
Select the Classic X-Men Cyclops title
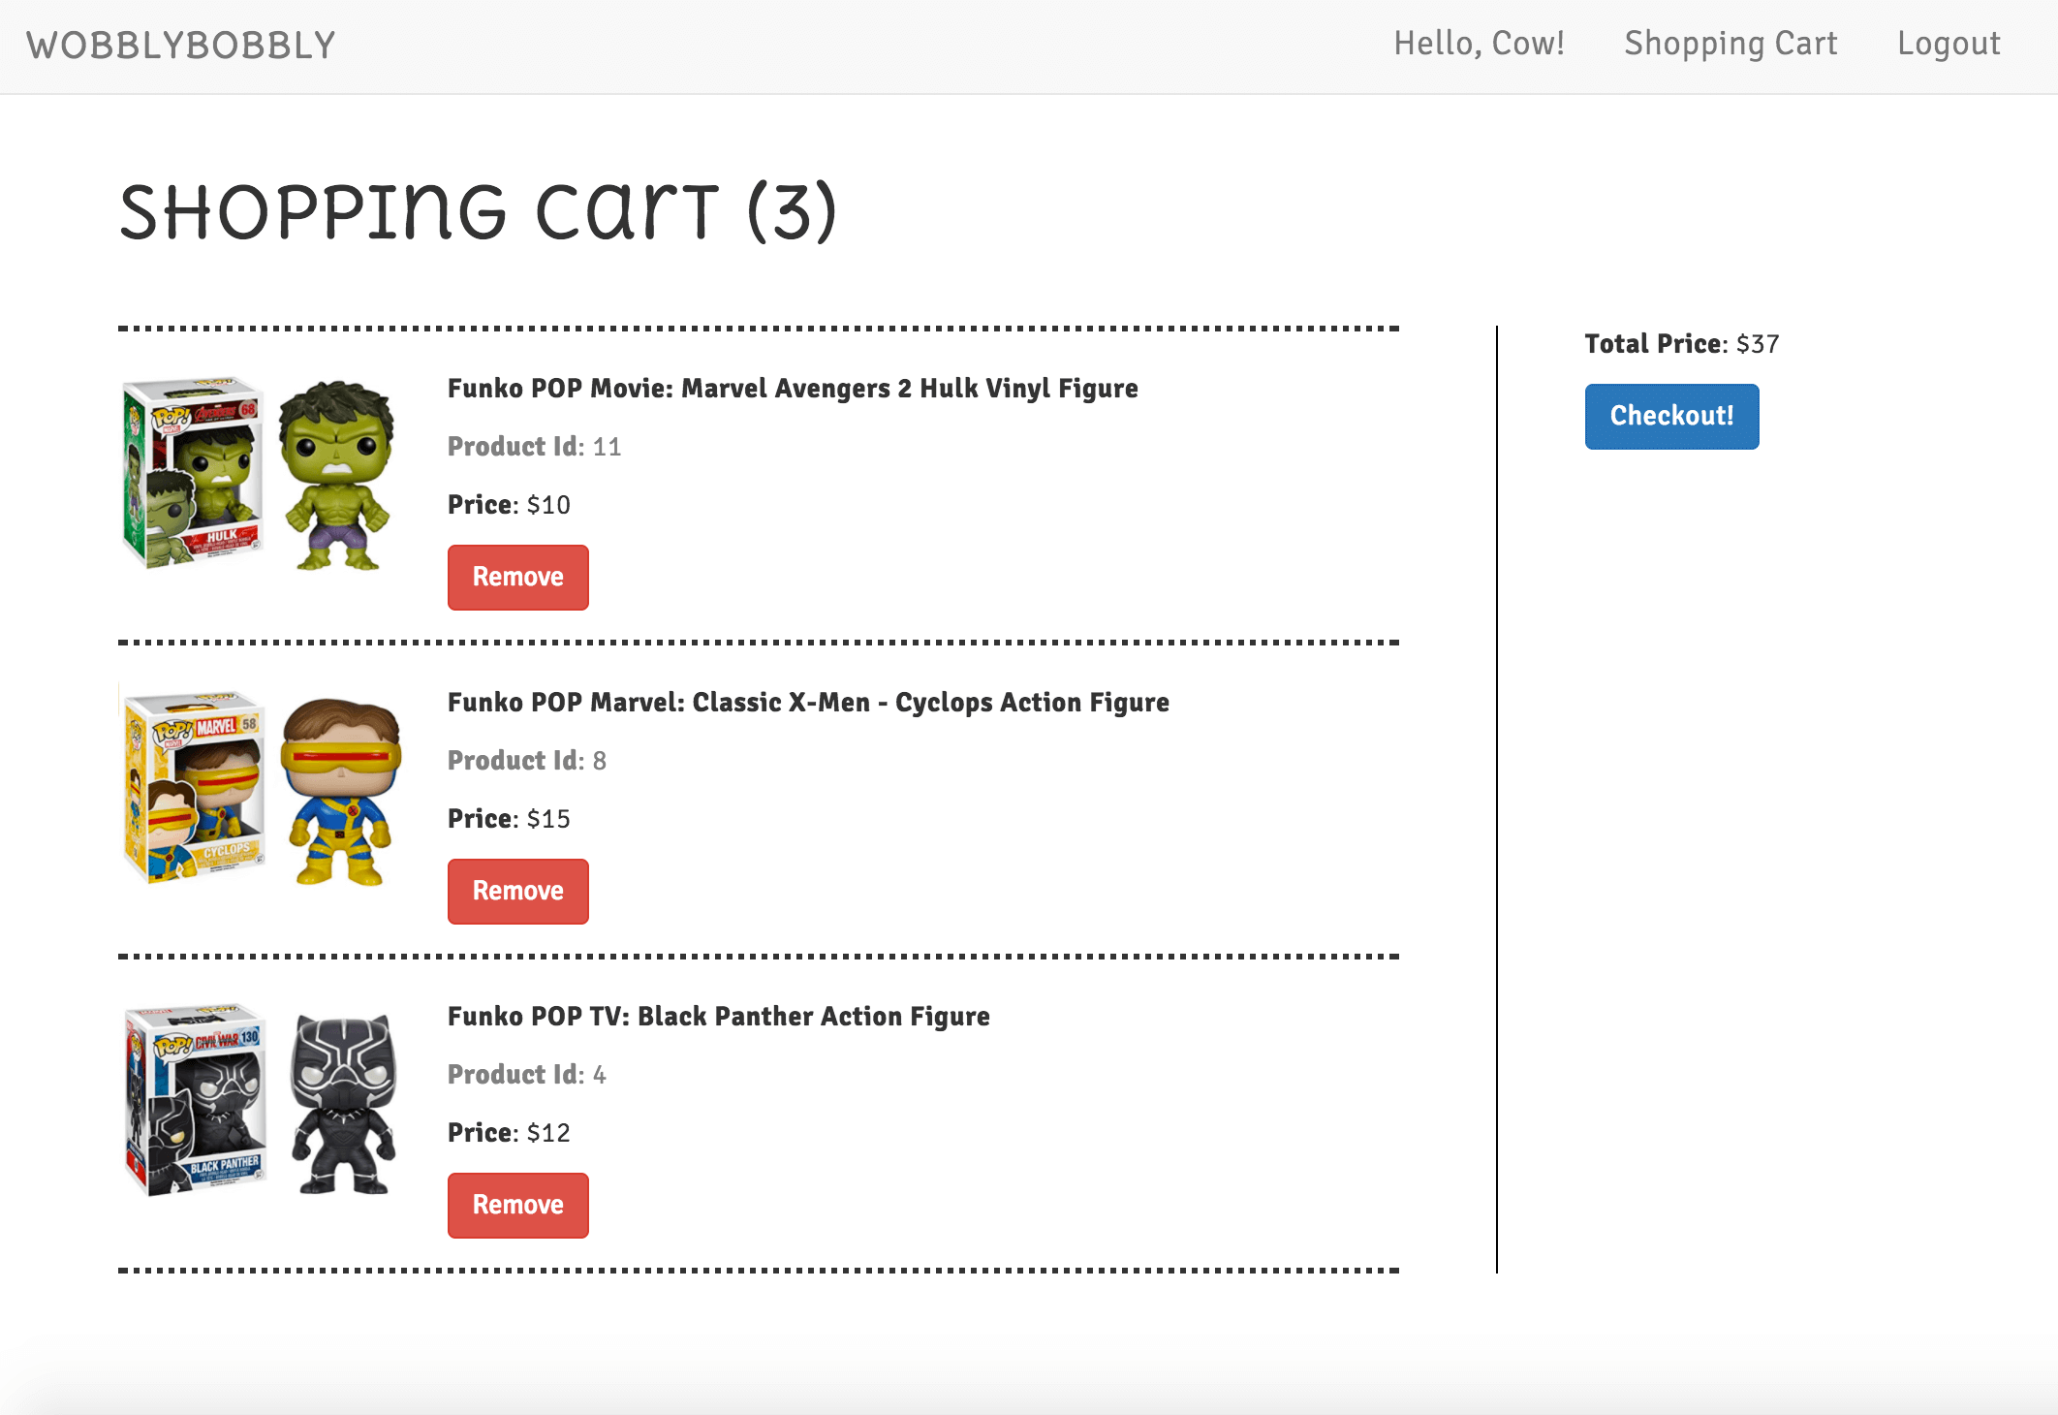point(807,703)
